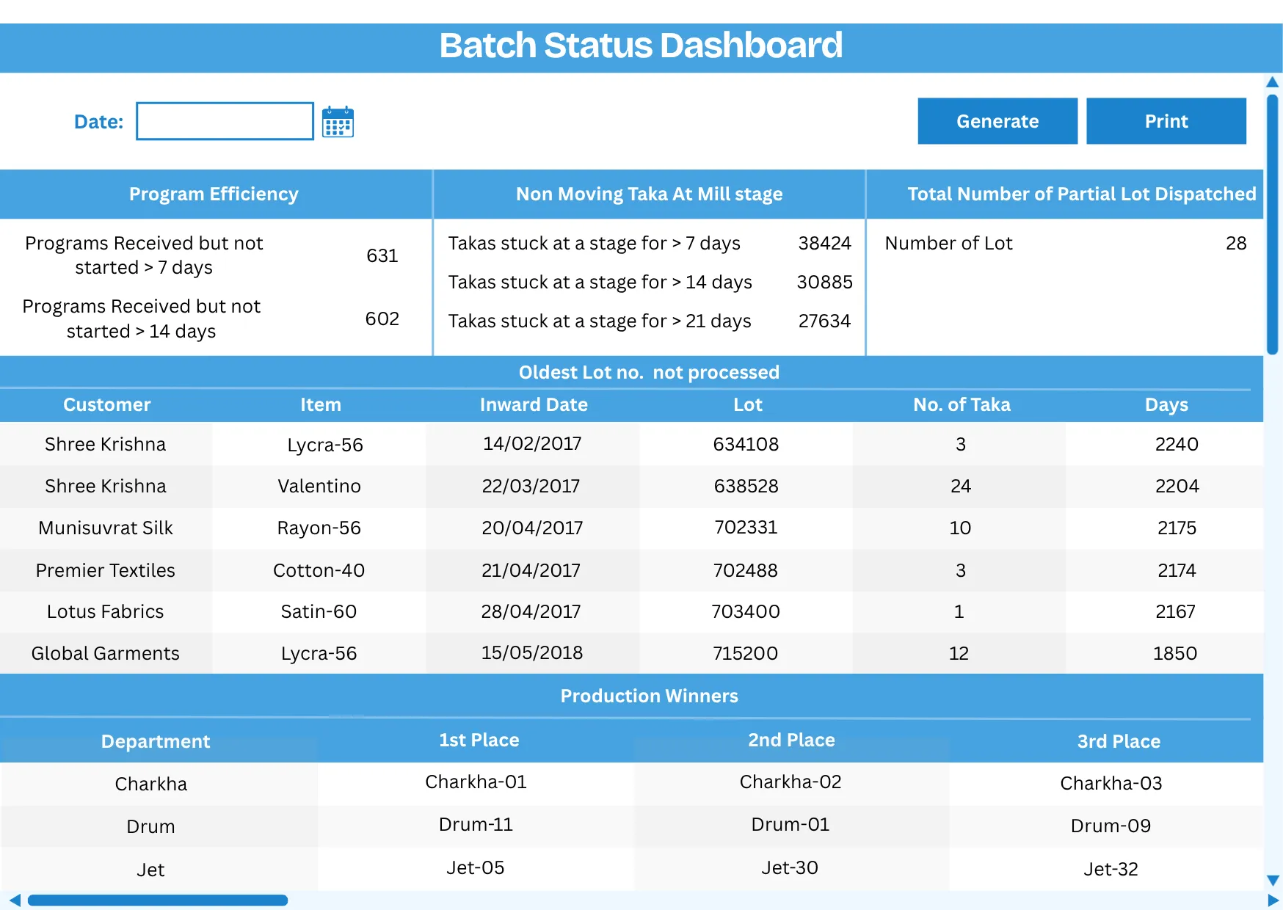The width and height of the screenshot is (1283, 910).
Task: Select the Days column header
Action: click(1166, 404)
